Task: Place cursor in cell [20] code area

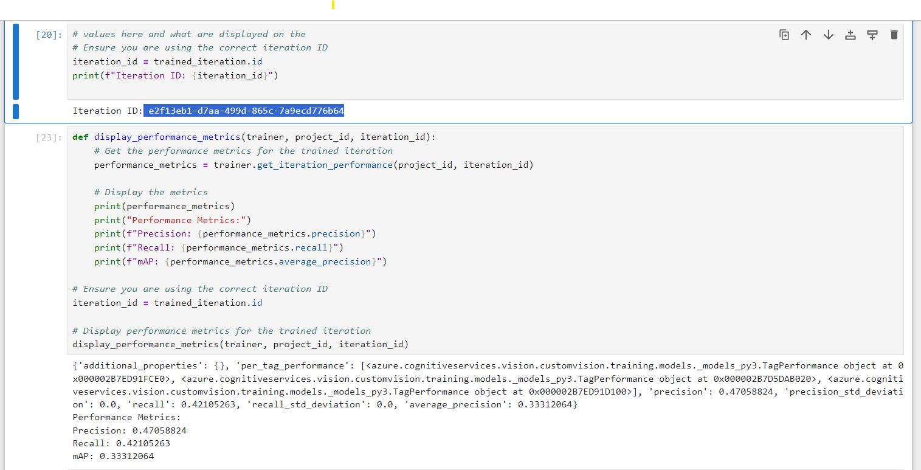Action: pyautogui.click(x=243, y=61)
